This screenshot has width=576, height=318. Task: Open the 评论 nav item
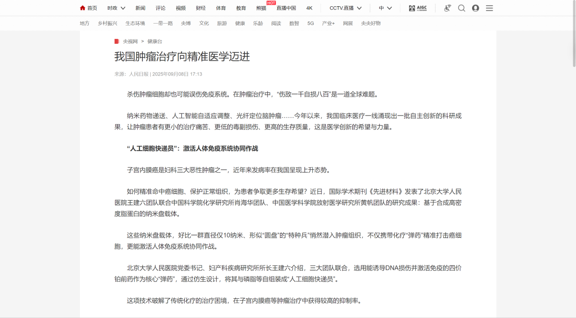tap(161, 8)
